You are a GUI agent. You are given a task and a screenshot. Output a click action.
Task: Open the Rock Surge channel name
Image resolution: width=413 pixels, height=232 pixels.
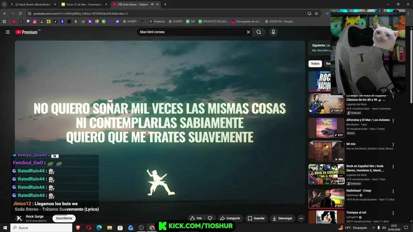point(35,217)
